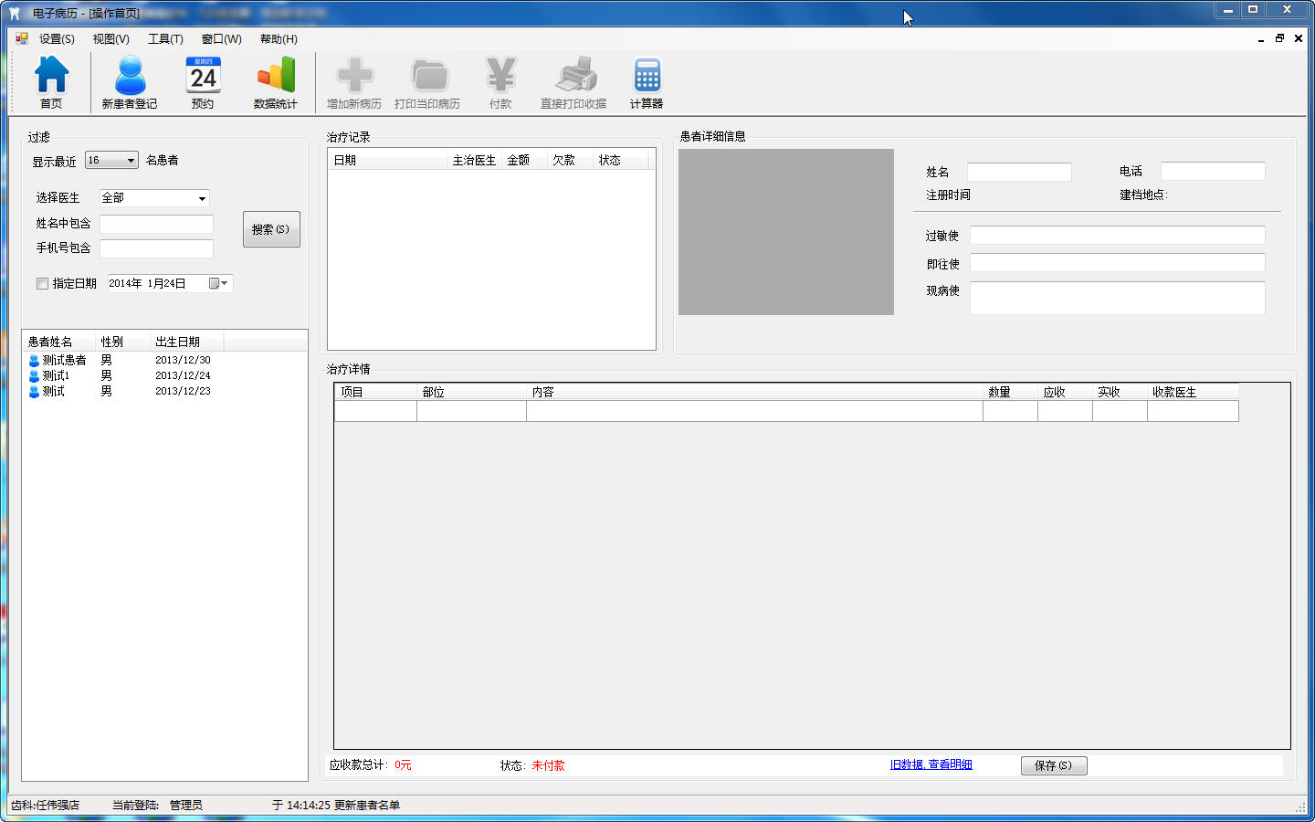Click the 姓名 field in patient details
The width and height of the screenshot is (1315, 822).
pyautogui.click(x=1019, y=172)
